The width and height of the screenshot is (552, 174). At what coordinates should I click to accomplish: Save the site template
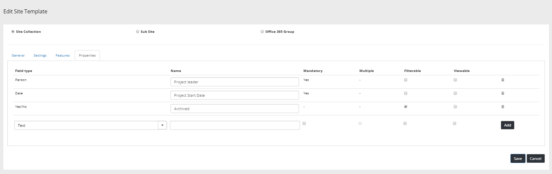click(x=518, y=159)
